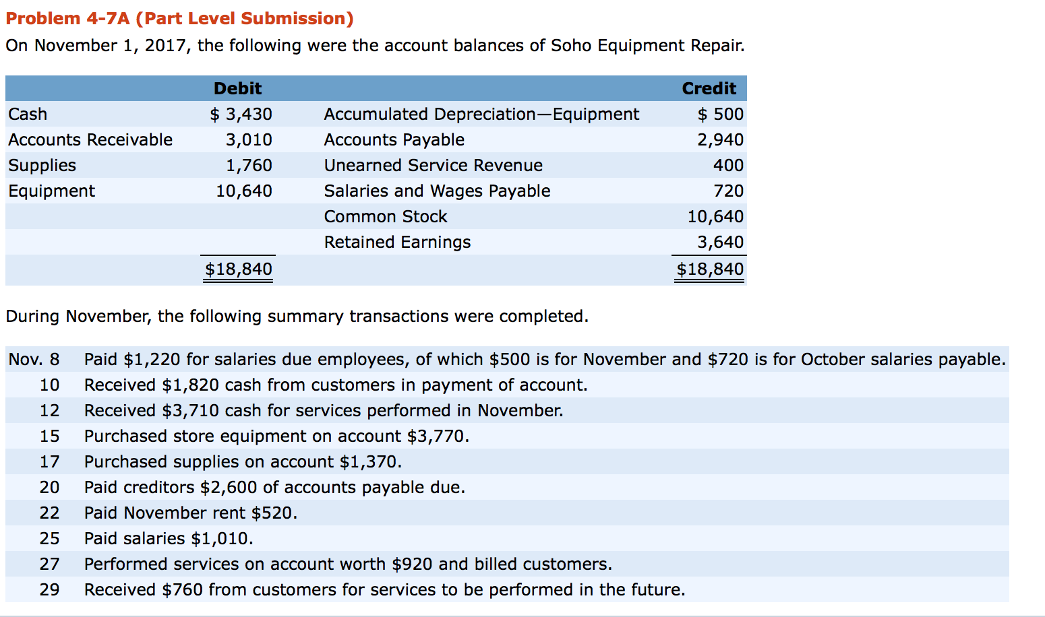This screenshot has width=1045, height=617.
Task: Open the Problem 4-7A heading link
Action: [177, 18]
